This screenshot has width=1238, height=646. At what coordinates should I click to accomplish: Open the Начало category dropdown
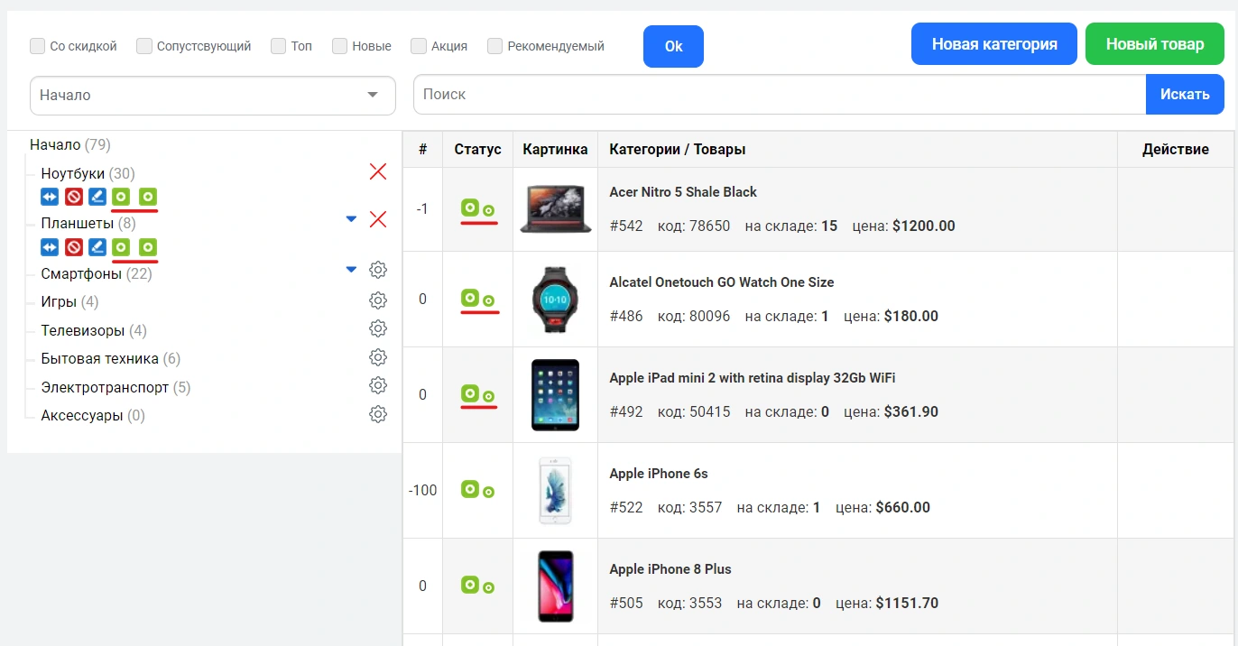[x=212, y=96]
